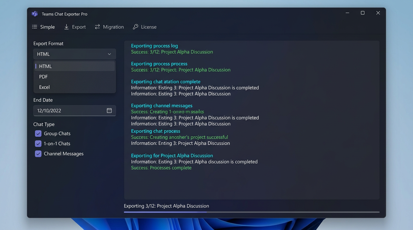413x230 pixels.
Task: Click the 'Exporting process process' log heading
Action: (159, 64)
